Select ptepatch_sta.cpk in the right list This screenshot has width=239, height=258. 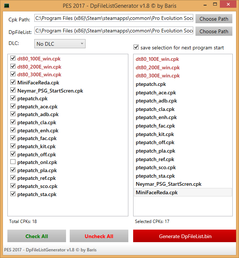(x=183, y=176)
